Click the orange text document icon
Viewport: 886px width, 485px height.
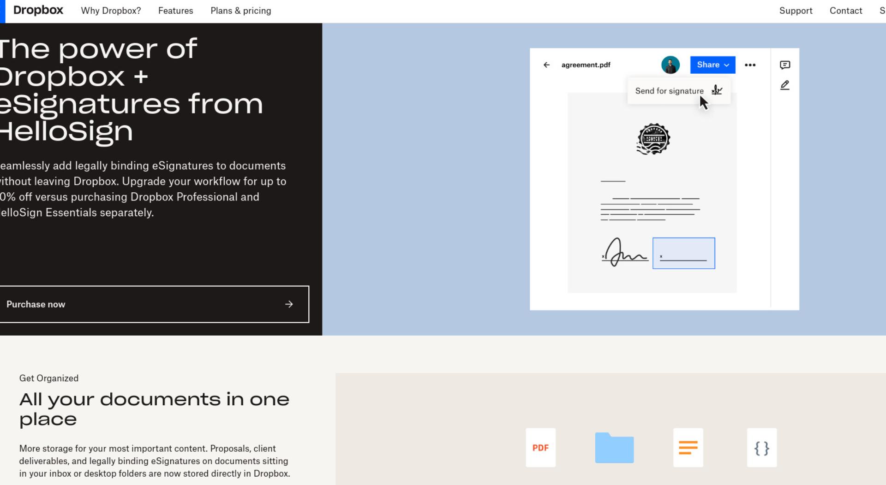[x=688, y=448]
